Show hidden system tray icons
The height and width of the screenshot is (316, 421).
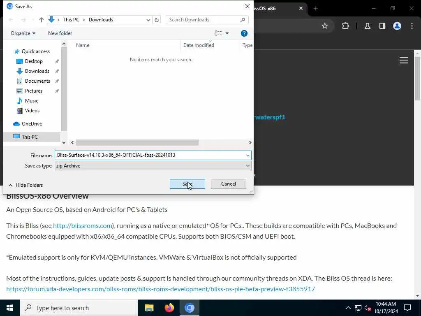tap(348, 308)
